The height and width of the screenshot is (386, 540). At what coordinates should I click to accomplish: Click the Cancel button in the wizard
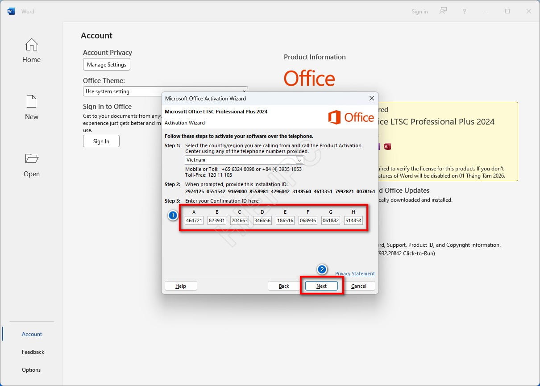[359, 286]
